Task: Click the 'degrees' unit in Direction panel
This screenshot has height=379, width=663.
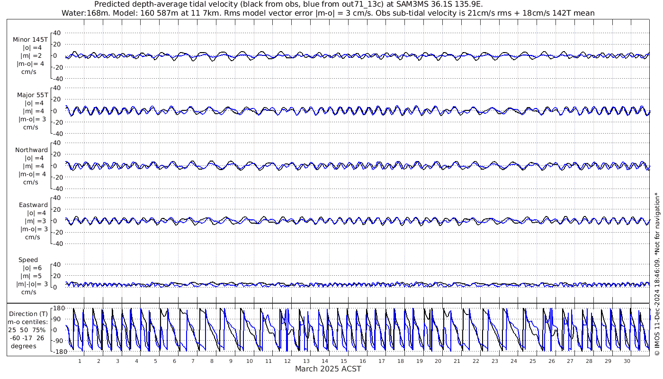Action: point(24,346)
